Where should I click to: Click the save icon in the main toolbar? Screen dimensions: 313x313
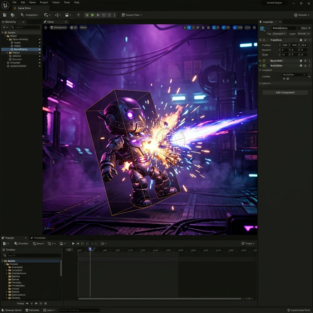tap(4, 15)
